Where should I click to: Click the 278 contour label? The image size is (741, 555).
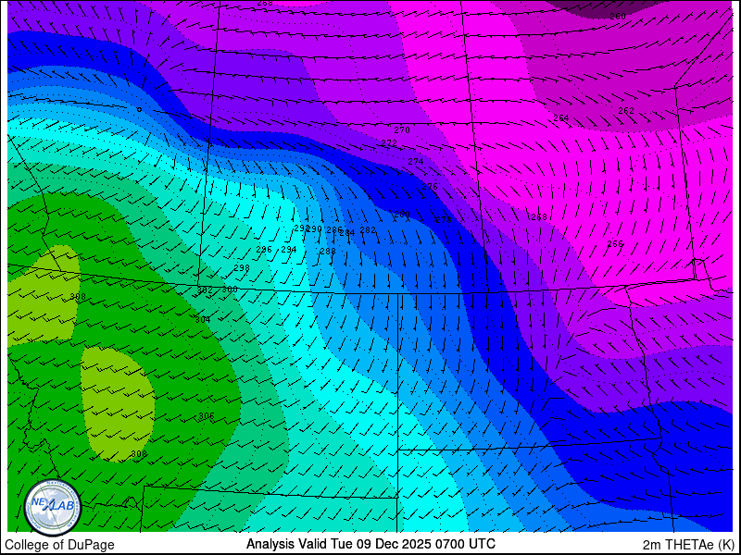click(444, 220)
